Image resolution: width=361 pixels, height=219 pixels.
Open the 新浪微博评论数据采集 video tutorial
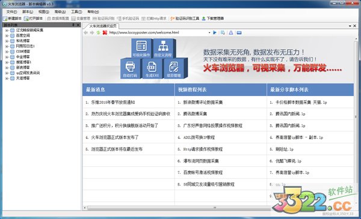[203, 103]
